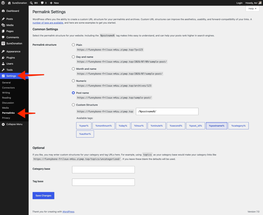Select the Day and name option
Viewport: 263px width, 215px height.
pyautogui.click(x=73, y=57)
